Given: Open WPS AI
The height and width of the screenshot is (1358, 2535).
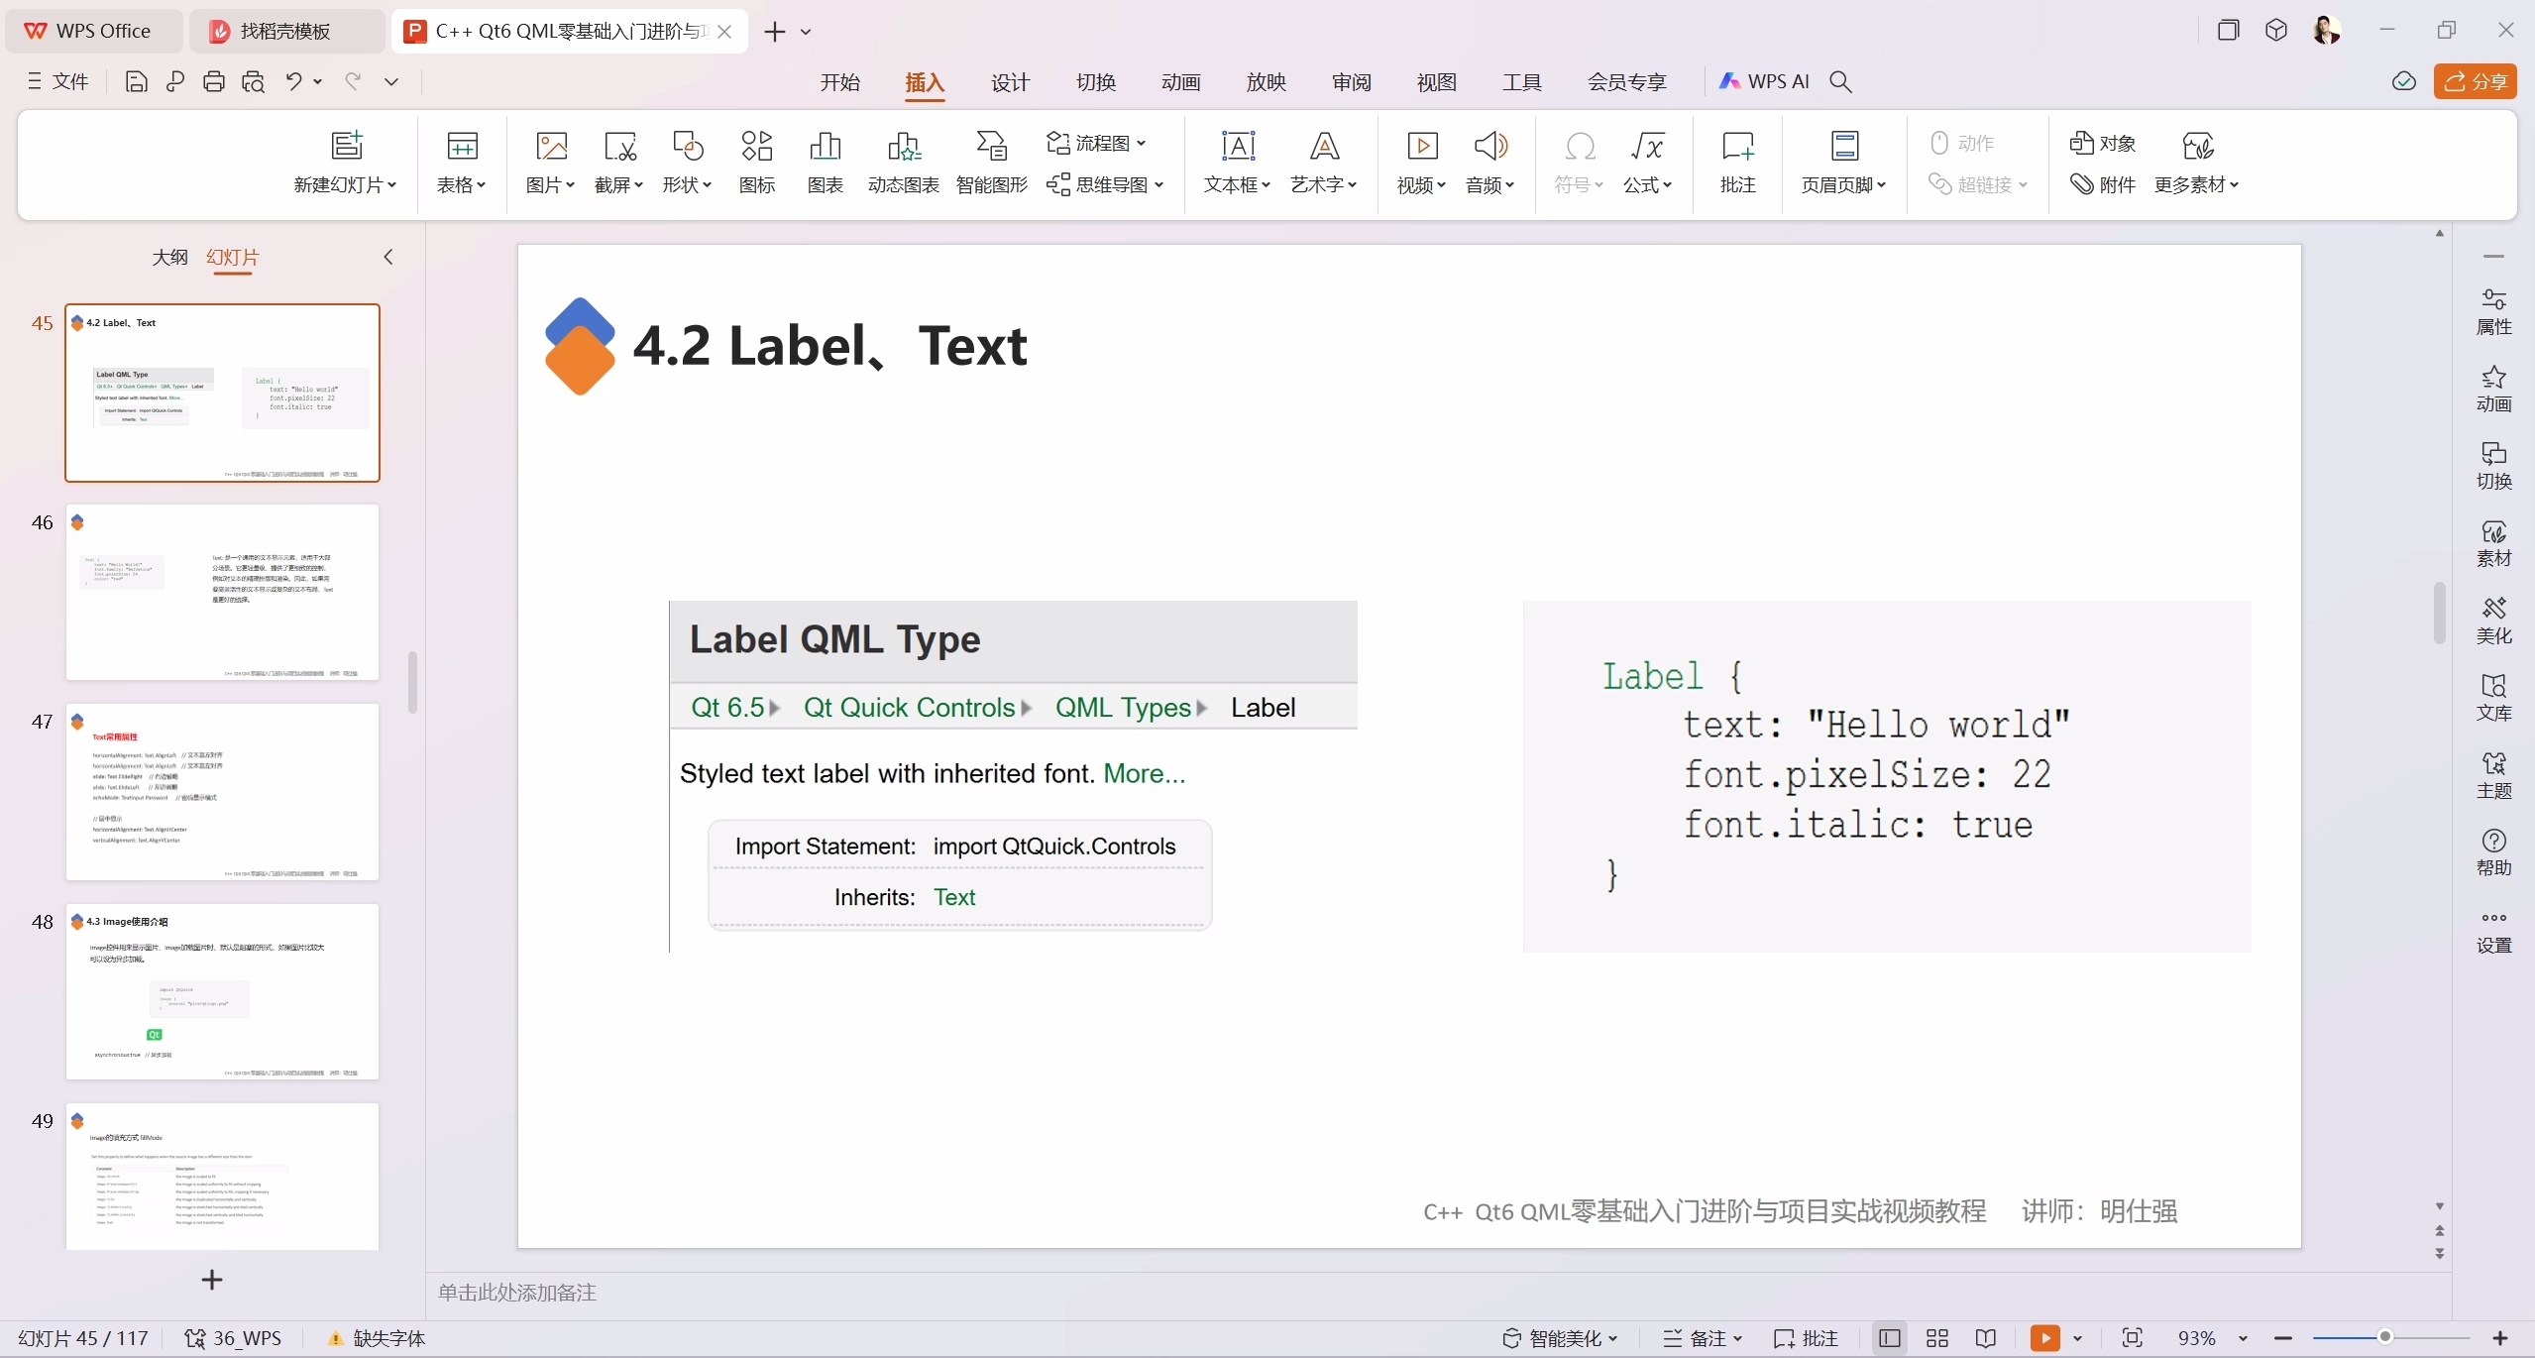Looking at the screenshot, I should pos(1763,81).
